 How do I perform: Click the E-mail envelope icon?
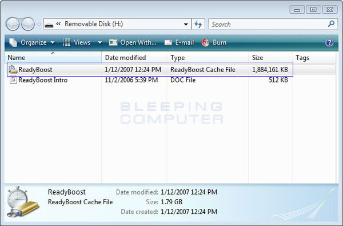coord(168,42)
